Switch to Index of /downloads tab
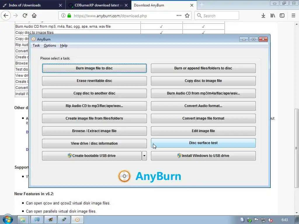Viewport: 299px width, 224px height. click(33, 5)
